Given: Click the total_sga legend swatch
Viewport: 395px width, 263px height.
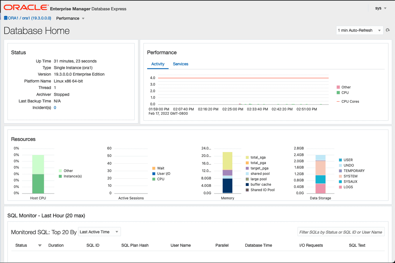Looking at the screenshot, I should pos(247,157).
